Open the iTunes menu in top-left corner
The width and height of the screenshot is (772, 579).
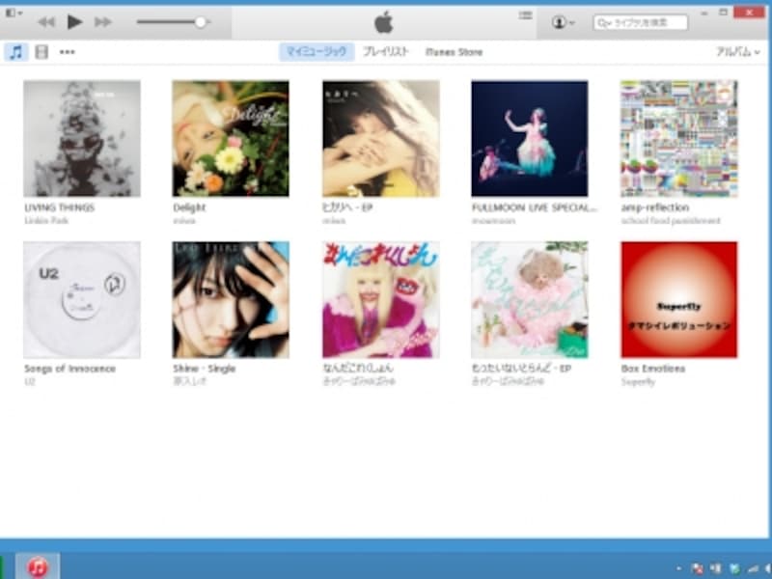pos(13,13)
